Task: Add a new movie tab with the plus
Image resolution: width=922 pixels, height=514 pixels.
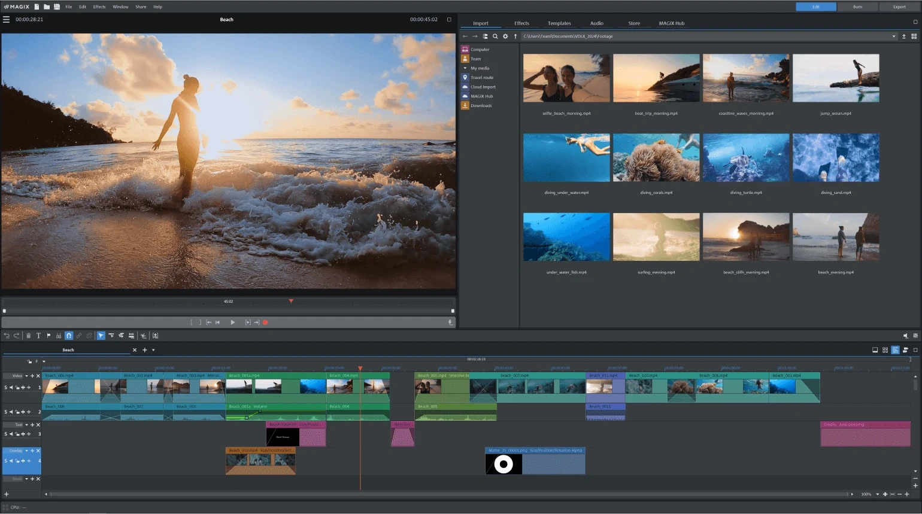Action: (144, 350)
